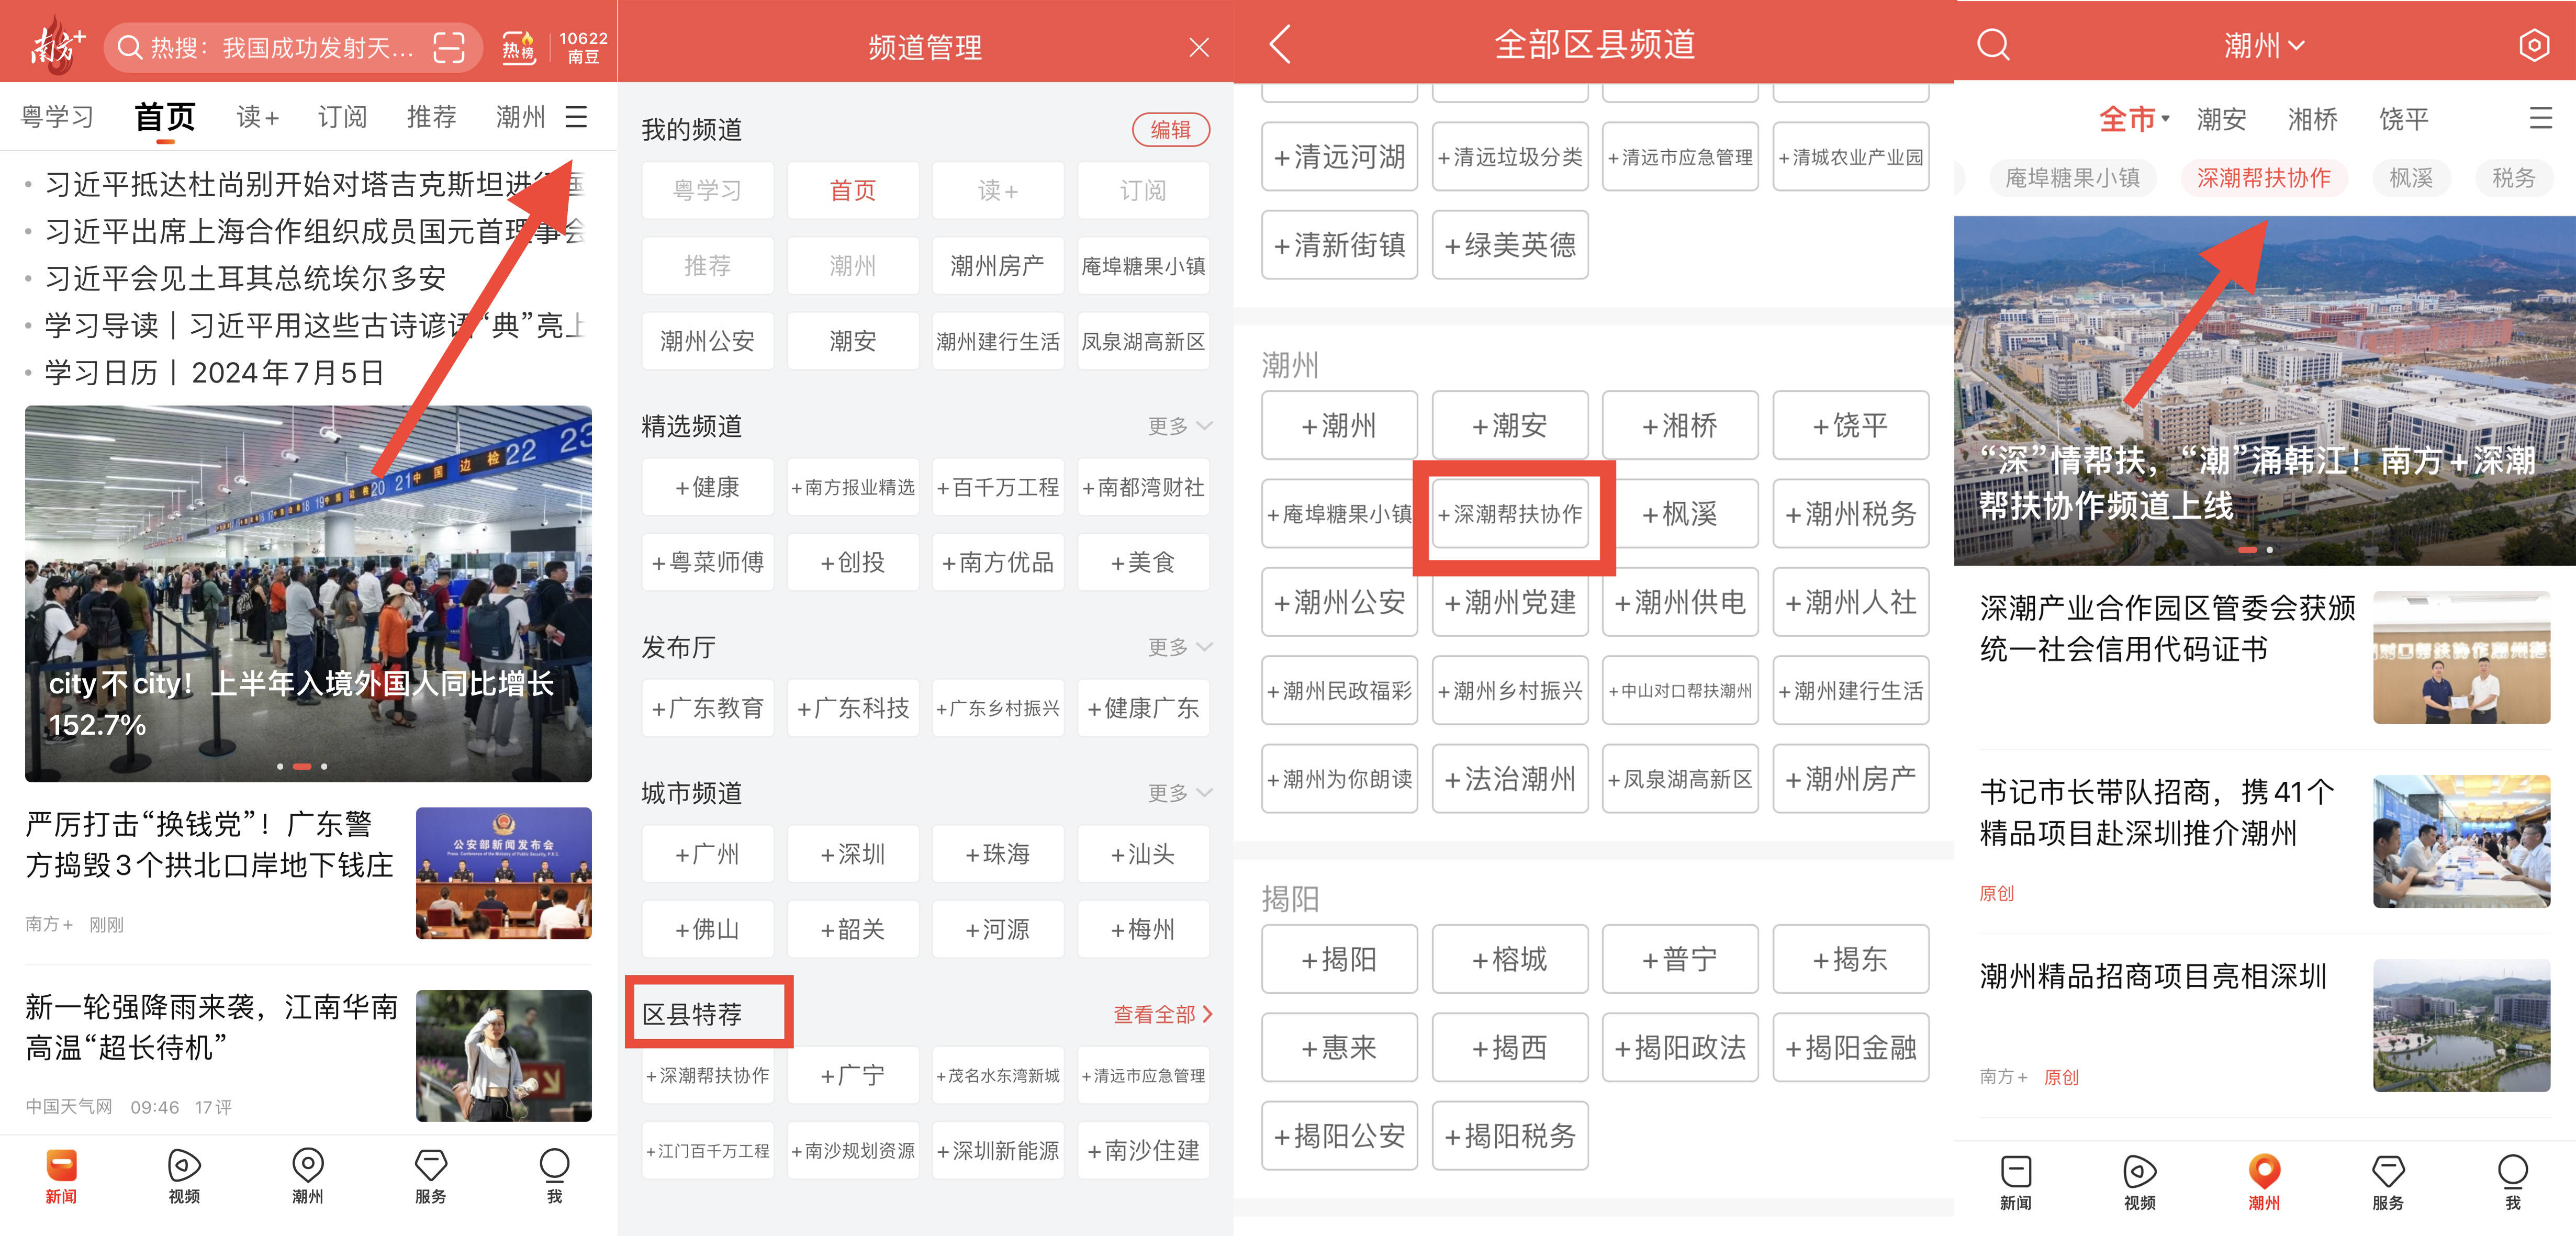Add the +广东教育 channel
The width and height of the screenshot is (2576, 1236).
pos(707,708)
